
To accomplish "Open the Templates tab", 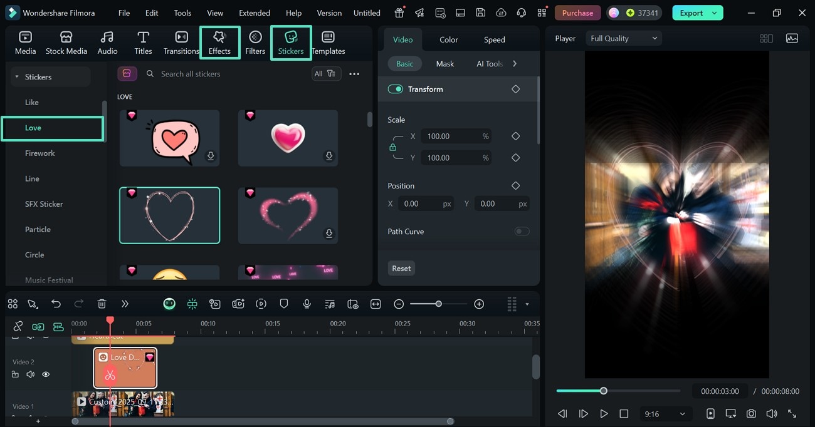I will click(x=329, y=43).
